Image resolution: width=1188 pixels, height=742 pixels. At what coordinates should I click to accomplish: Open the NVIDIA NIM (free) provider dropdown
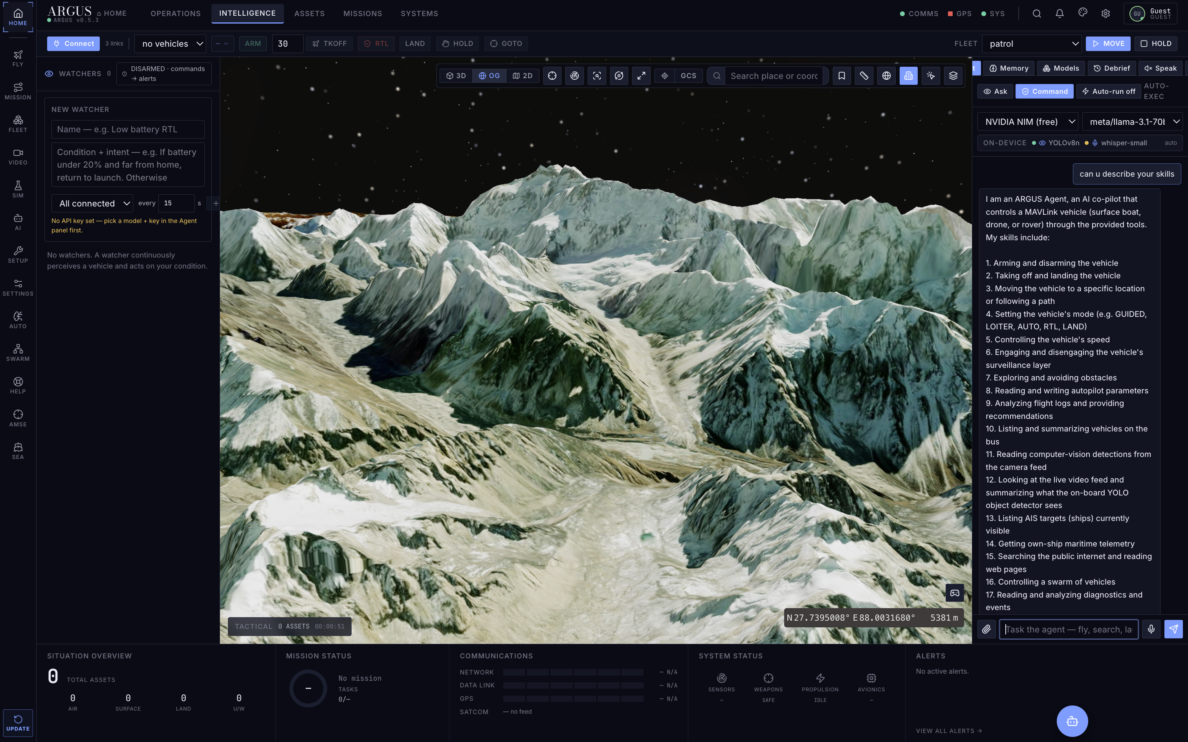pyautogui.click(x=1028, y=122)
